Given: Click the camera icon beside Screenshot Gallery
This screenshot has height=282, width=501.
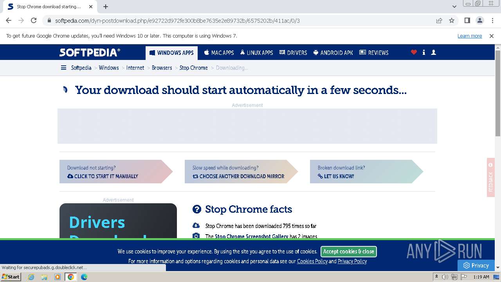Looking at the screenshot, I should point(196,236).
